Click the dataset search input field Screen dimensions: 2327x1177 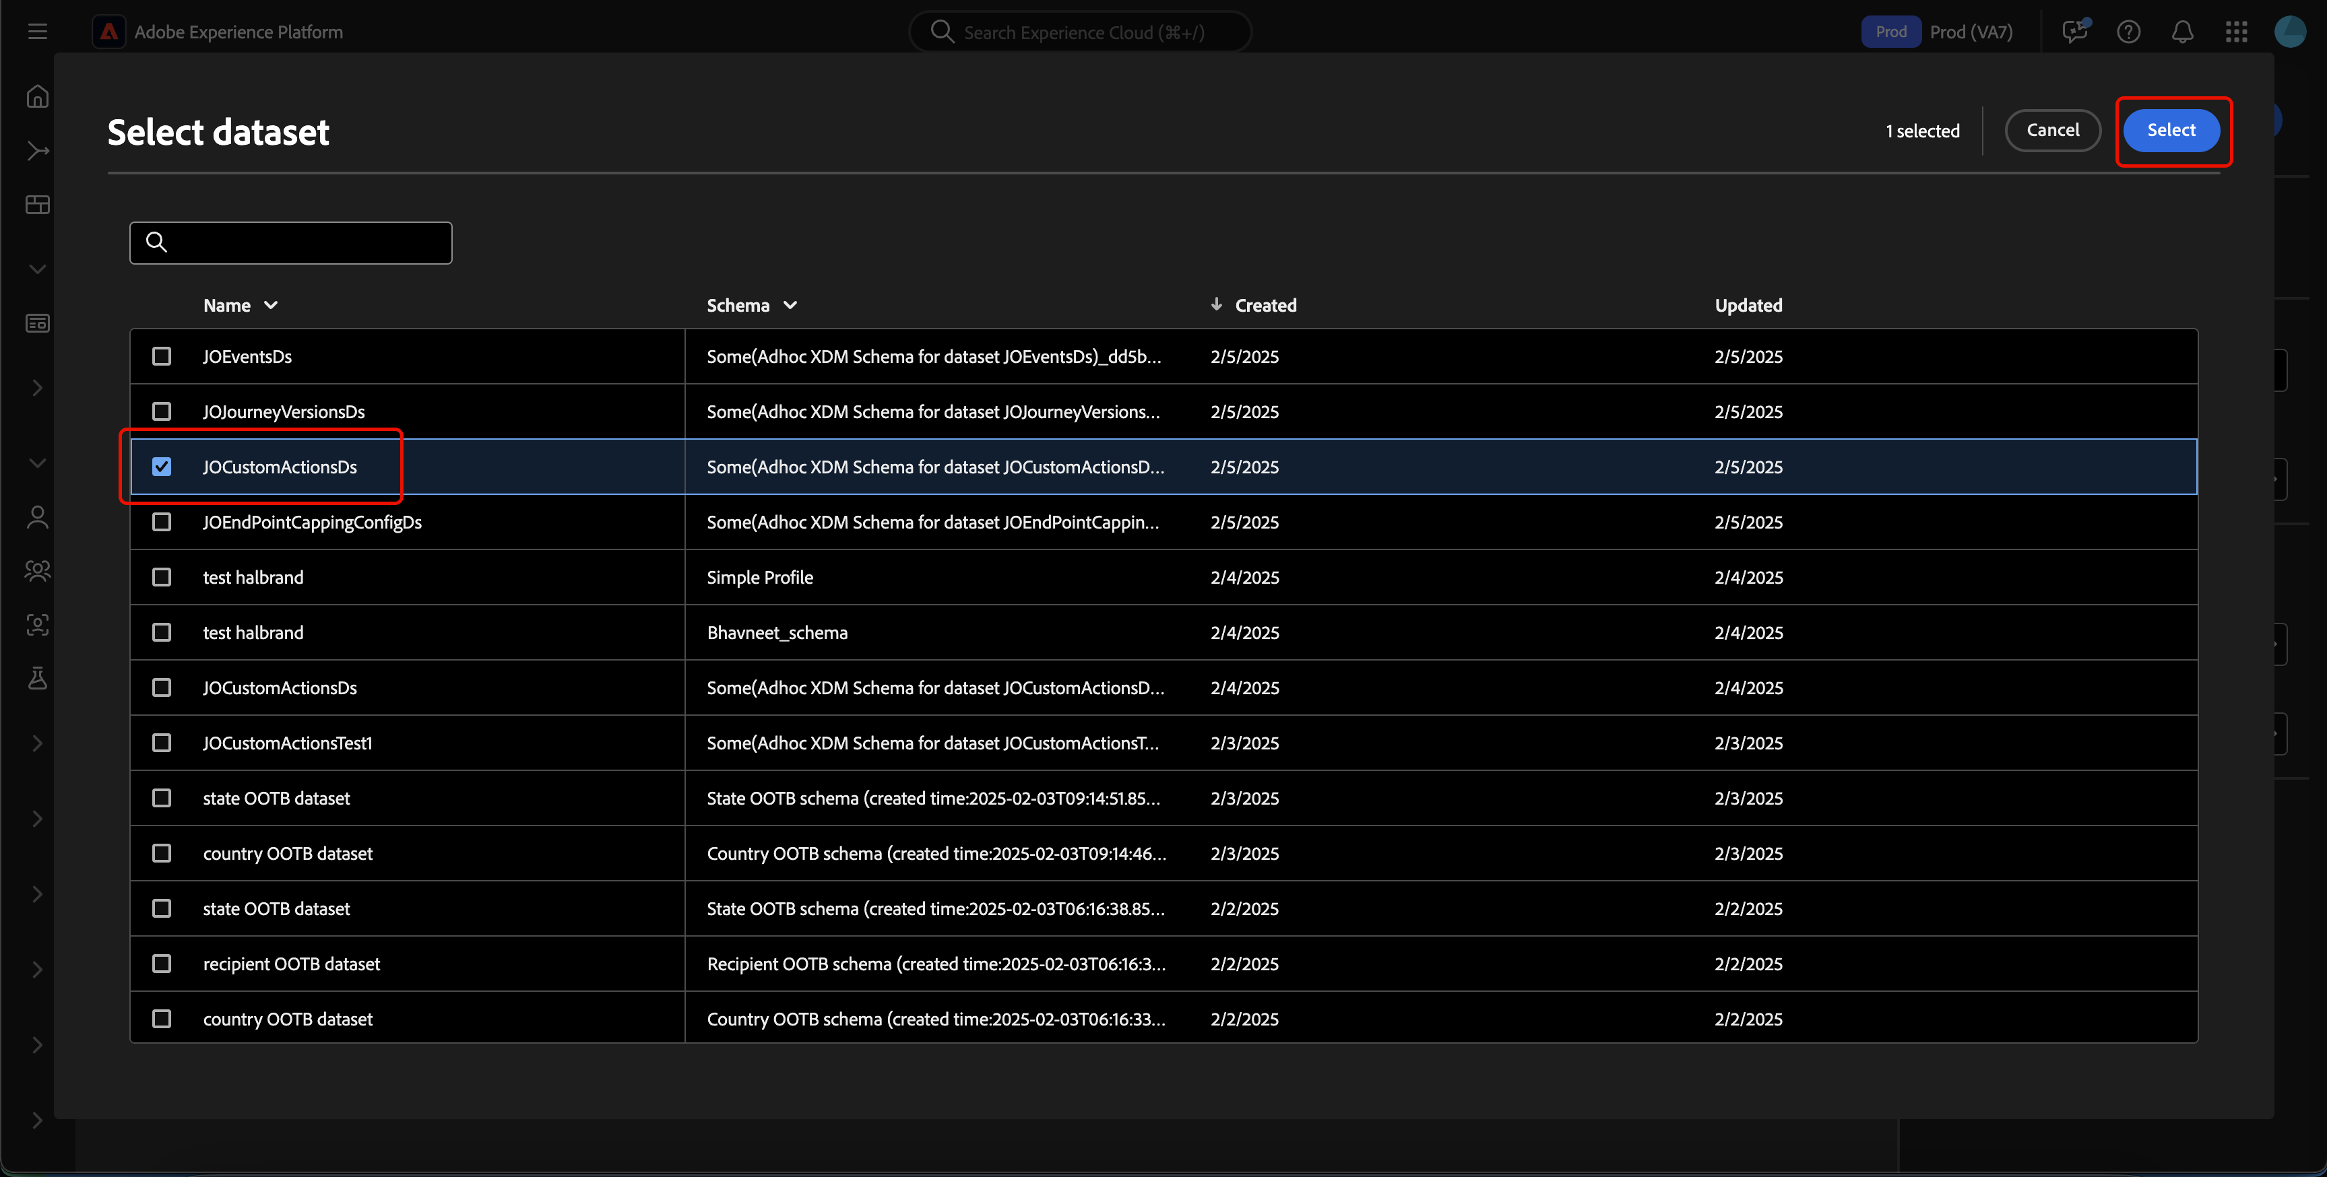[x=307, y=243]
